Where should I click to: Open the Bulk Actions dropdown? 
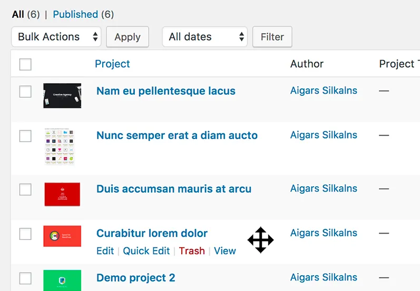[56, 37]
